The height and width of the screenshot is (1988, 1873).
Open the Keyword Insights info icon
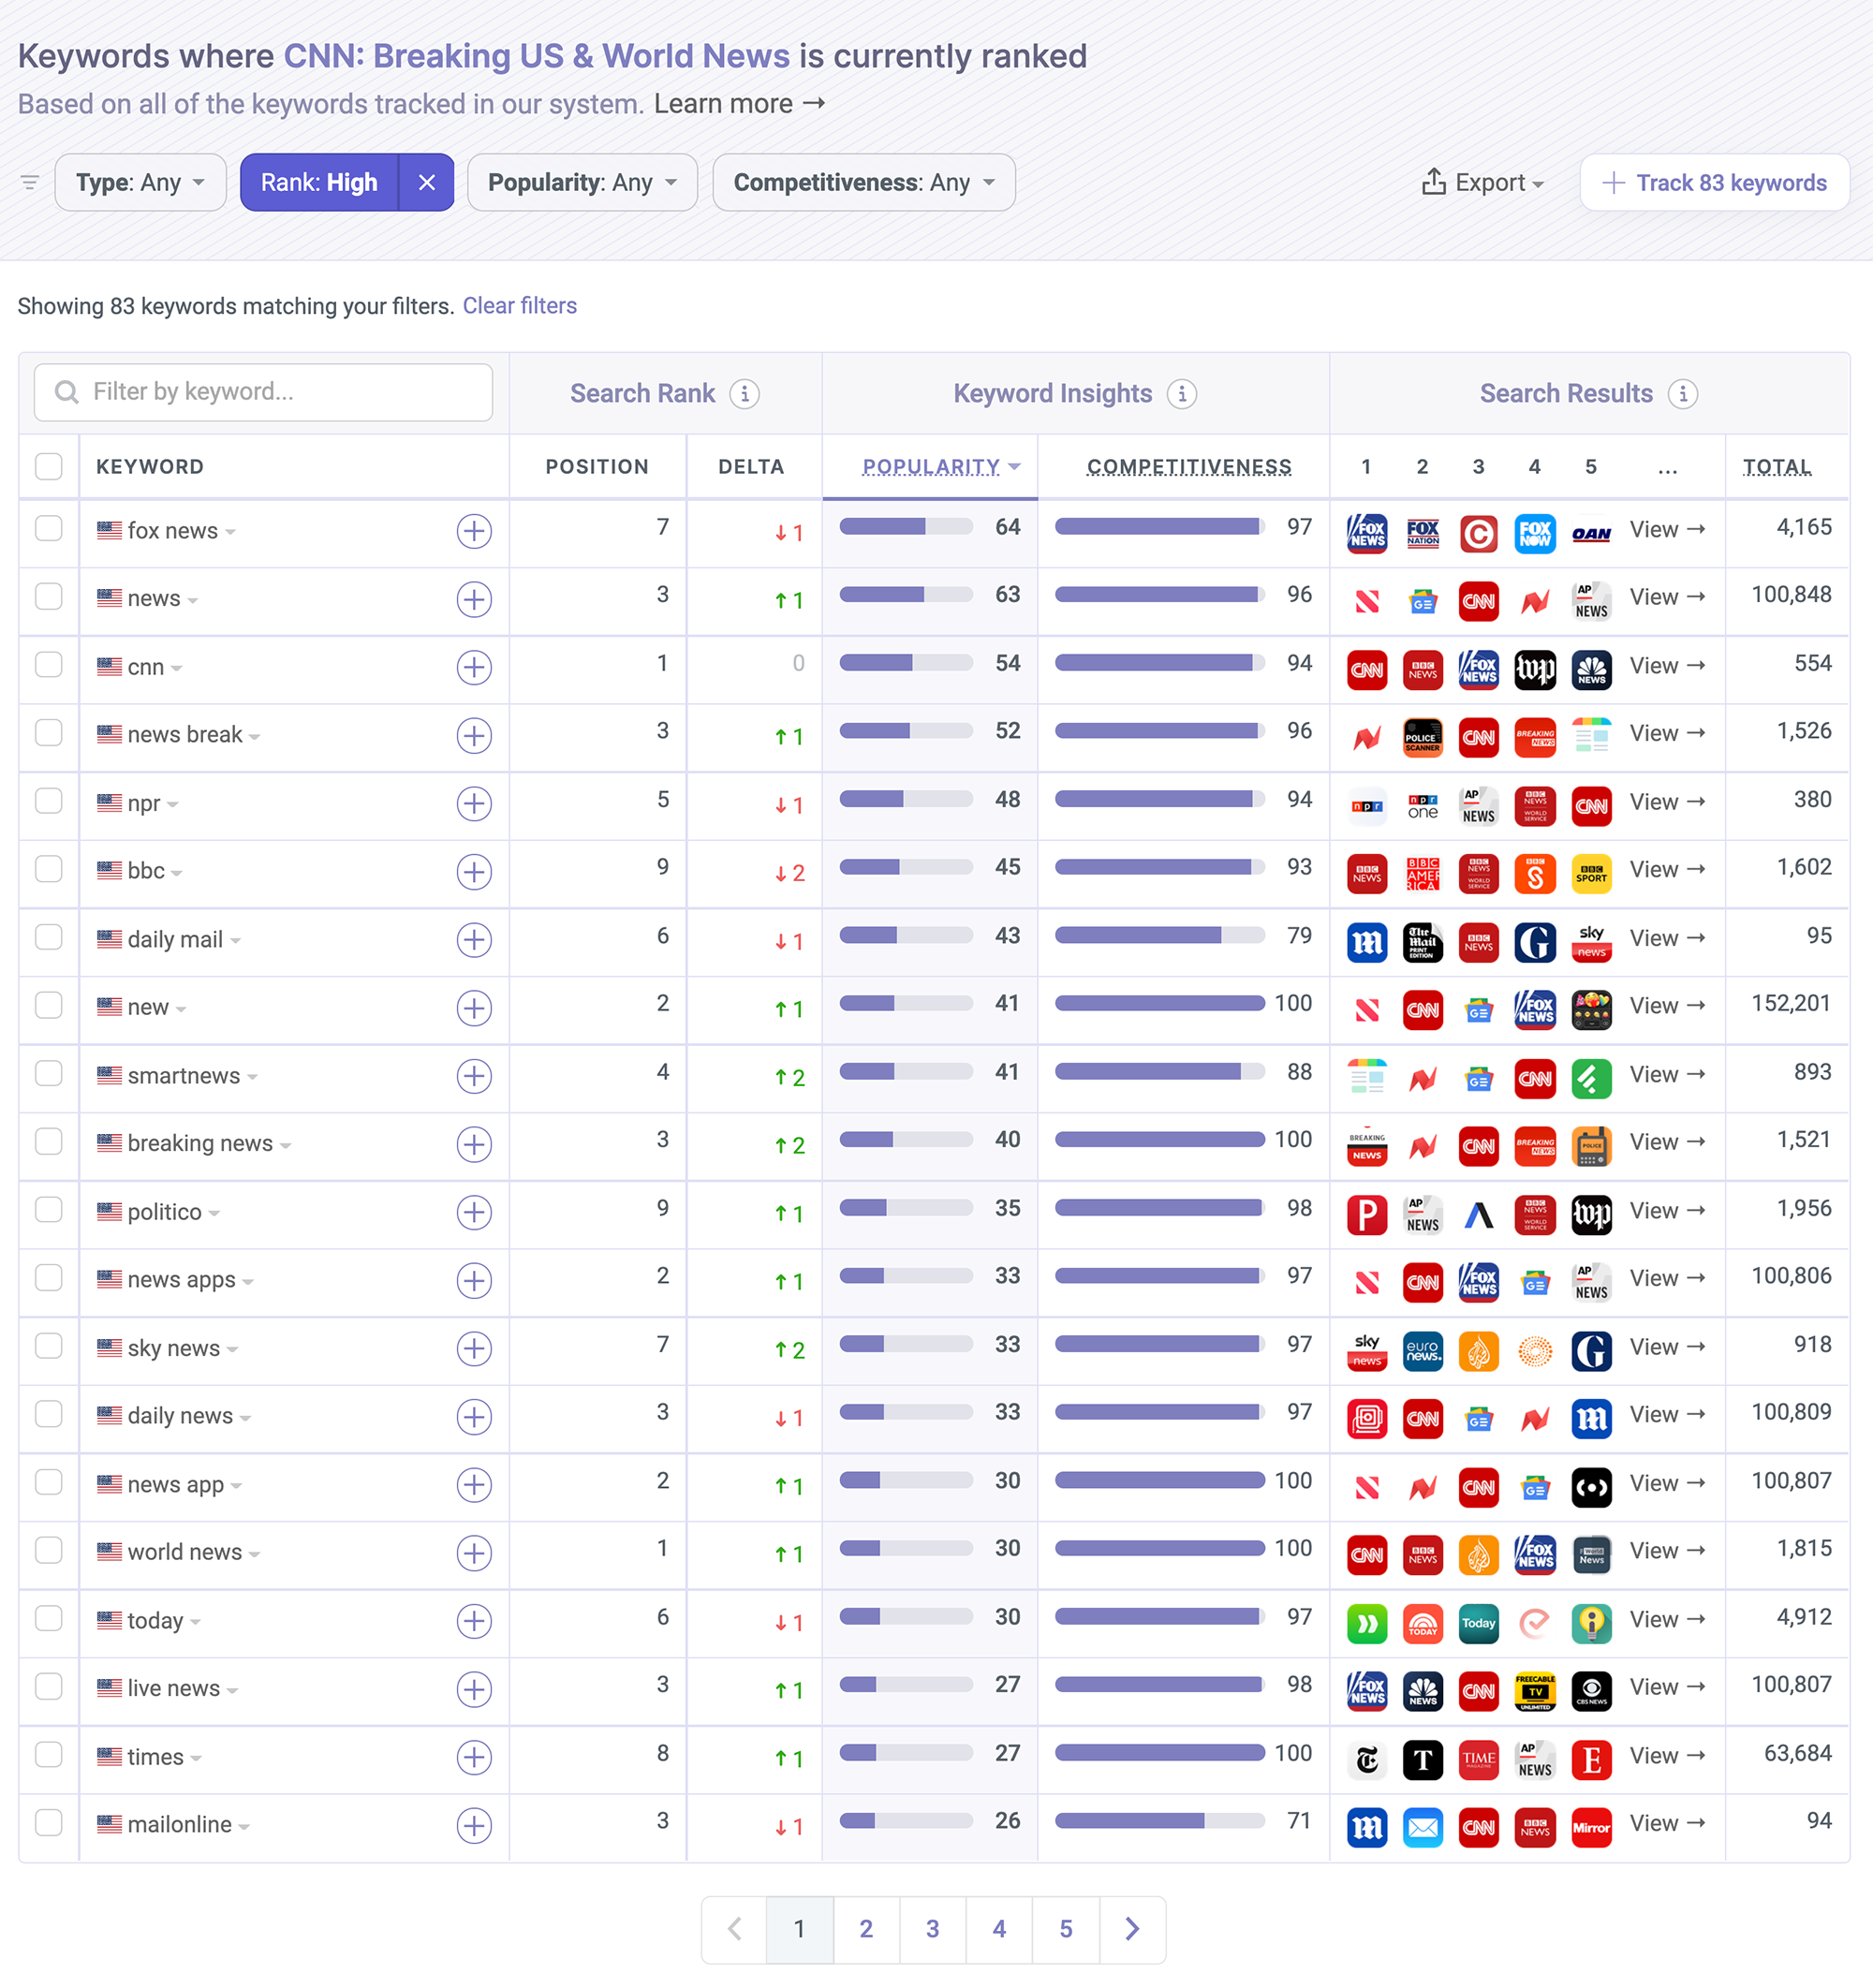(1182, 394)
